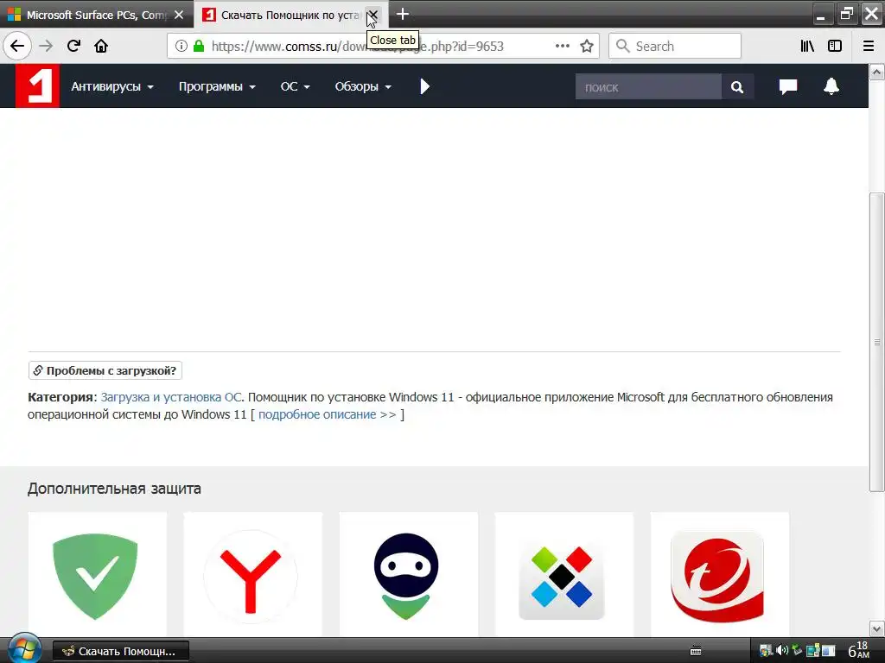Image resolution: width=885 pixels, height=663 pixels.
Task: Go back to the previous page
Action: pyautogui.click(x=17, y=46)
